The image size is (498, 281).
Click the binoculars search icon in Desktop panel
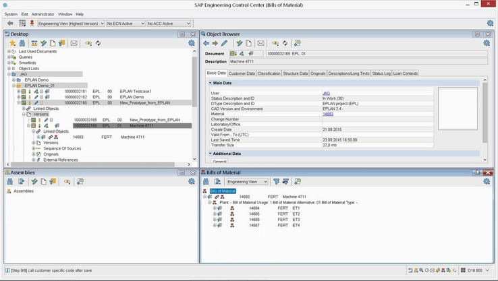[x=22, y=43]
